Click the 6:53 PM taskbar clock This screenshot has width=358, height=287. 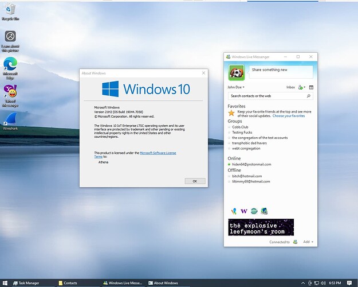(x=335, y=283)
